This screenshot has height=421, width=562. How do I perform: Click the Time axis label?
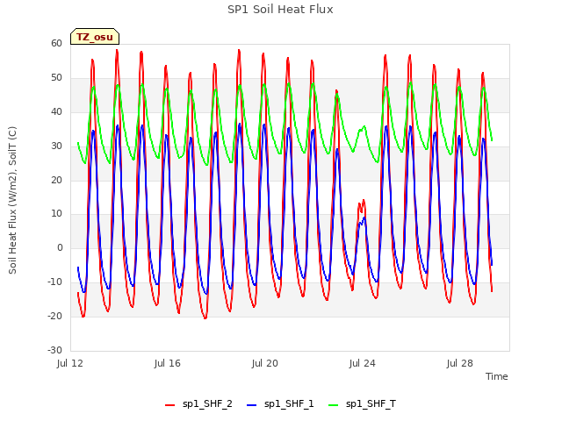pyautogui.click(x=496, y=376)
